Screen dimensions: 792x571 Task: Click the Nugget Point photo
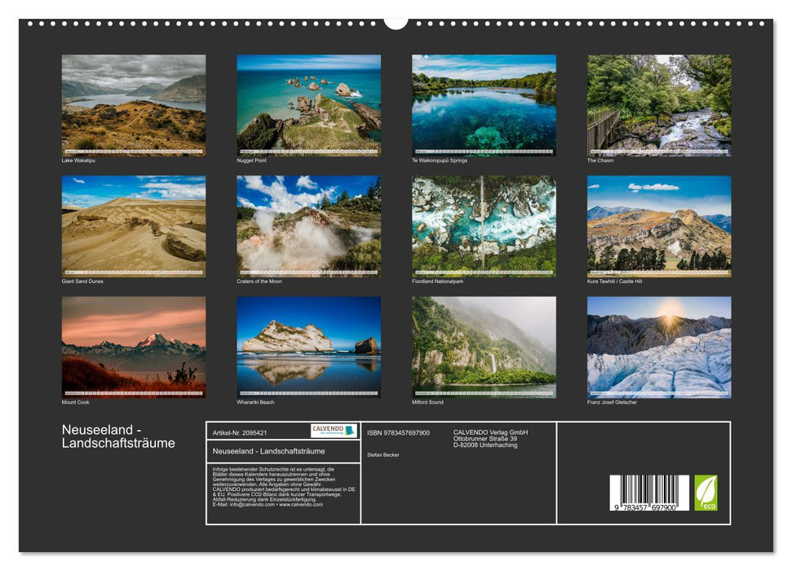[308, 102]
